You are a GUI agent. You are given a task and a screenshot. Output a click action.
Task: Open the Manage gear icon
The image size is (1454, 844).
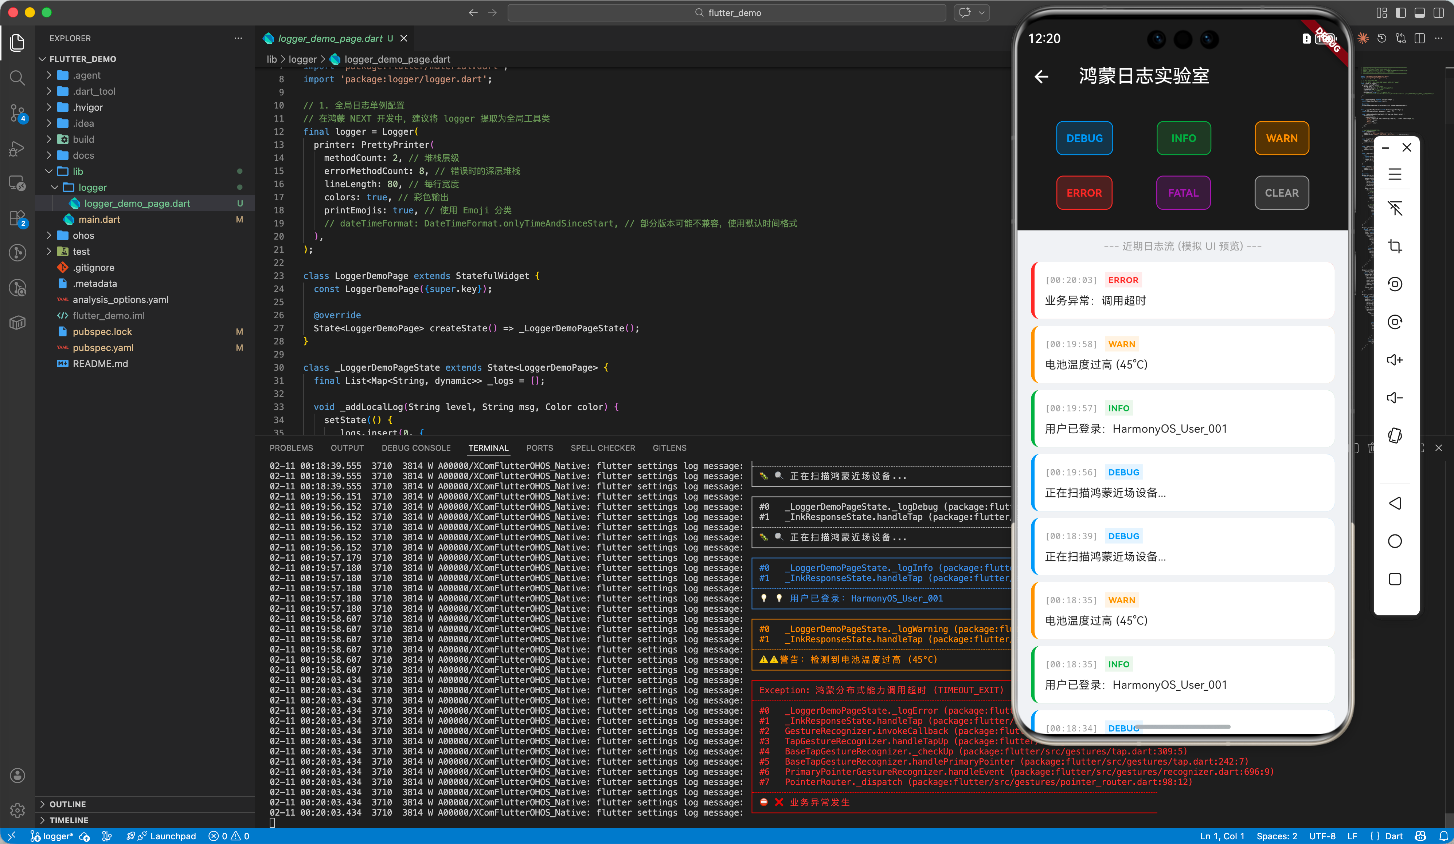click(17, 810)
